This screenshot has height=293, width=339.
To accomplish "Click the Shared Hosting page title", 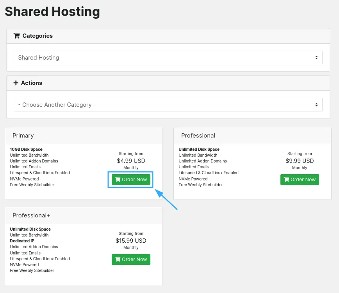I will tap(52, 12).
